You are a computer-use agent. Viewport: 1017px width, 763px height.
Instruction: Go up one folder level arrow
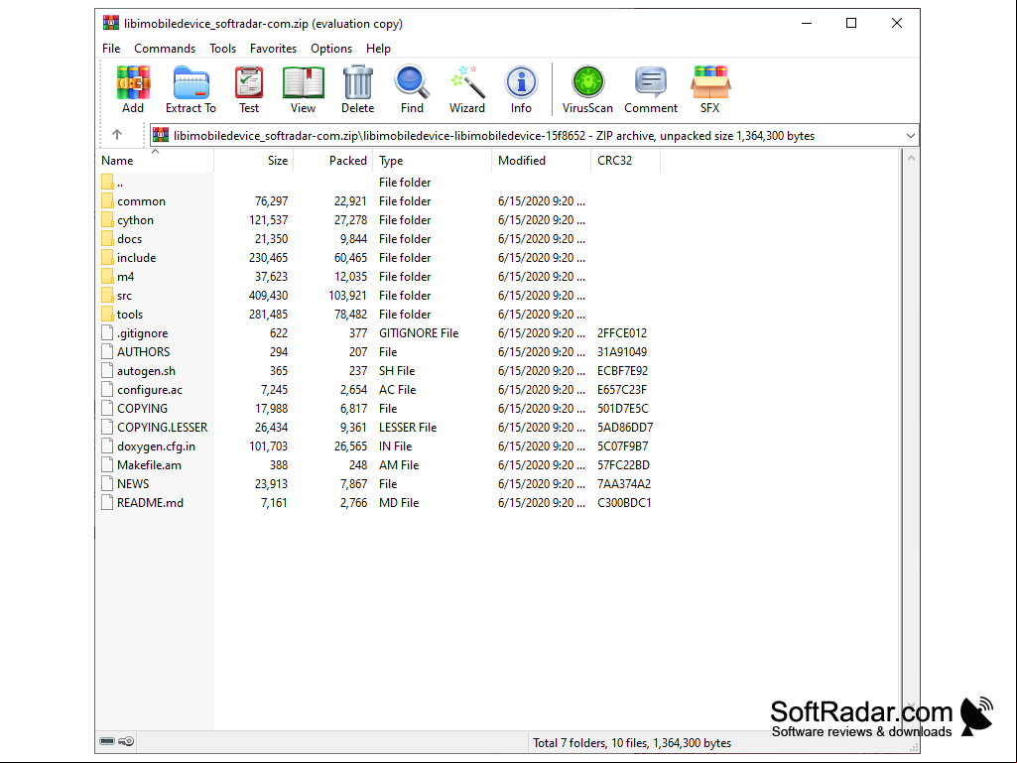pyautogui.click(x=117, y=135)
